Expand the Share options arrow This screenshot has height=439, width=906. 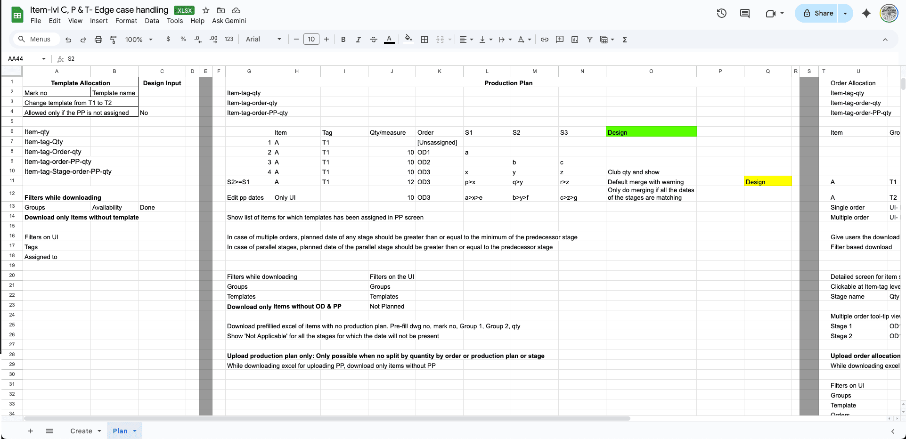click(x=845, y=13)
